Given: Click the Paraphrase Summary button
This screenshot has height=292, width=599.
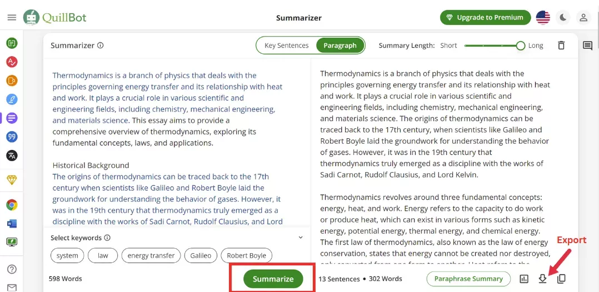Looking at the screenshot, I should pos(468,279).
